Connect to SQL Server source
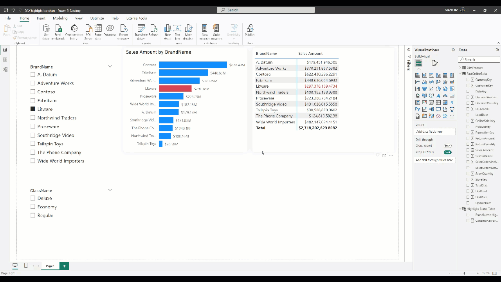 click(x=88, y=32)
